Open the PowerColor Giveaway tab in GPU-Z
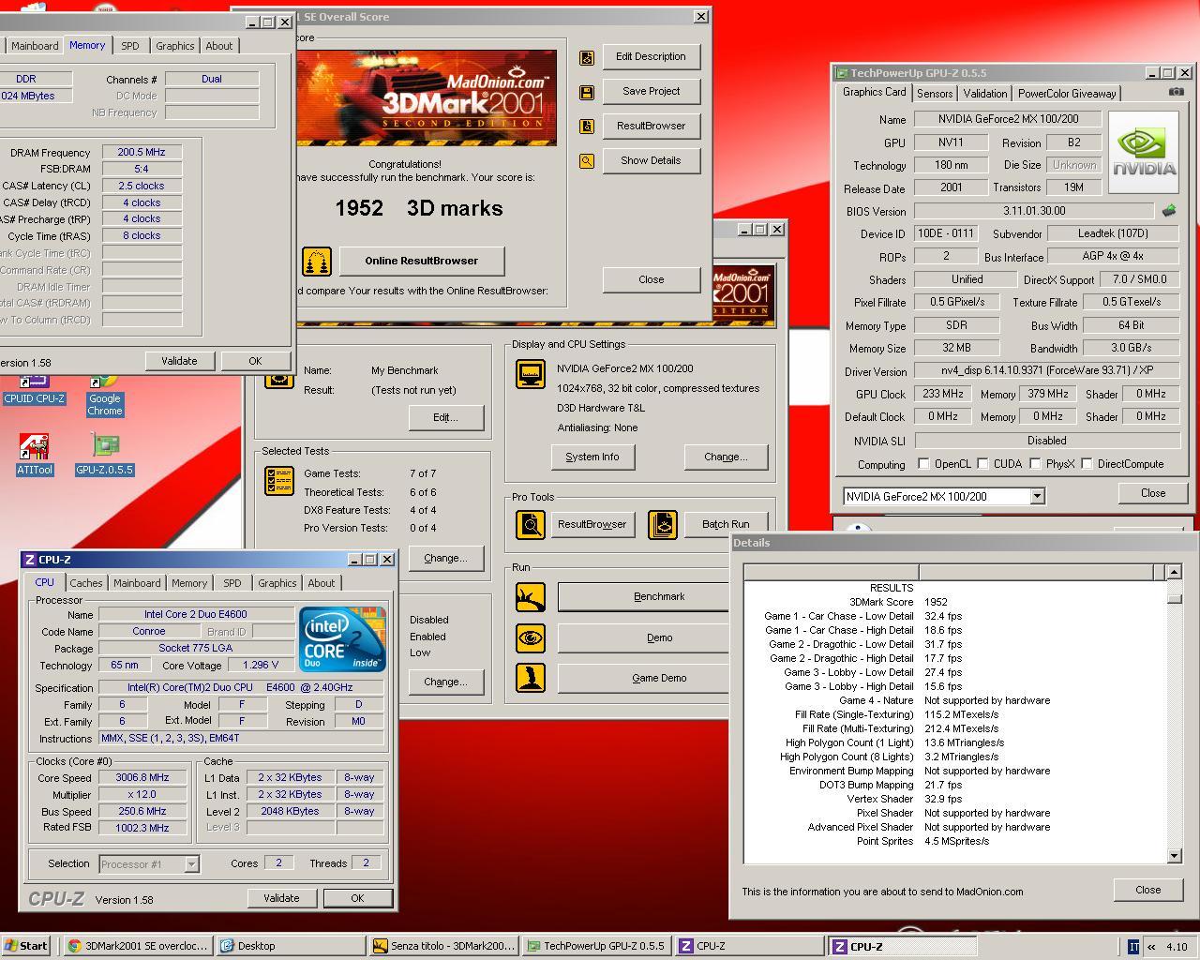Viewport: 1200px width, 960px height. (1067, 94)
